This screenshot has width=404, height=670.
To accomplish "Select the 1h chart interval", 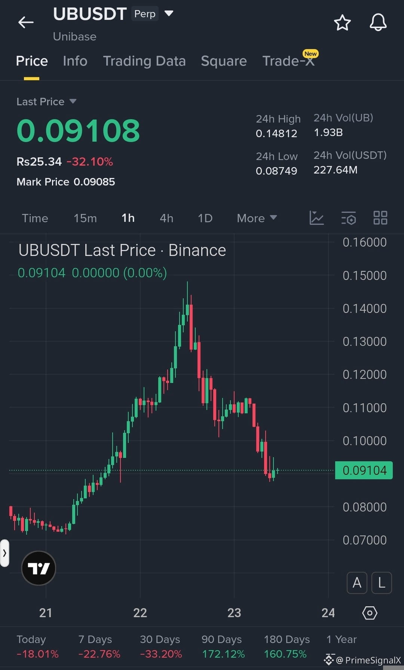I will pos(128,218).
